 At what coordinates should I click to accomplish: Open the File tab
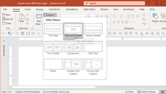click(5, 9)
